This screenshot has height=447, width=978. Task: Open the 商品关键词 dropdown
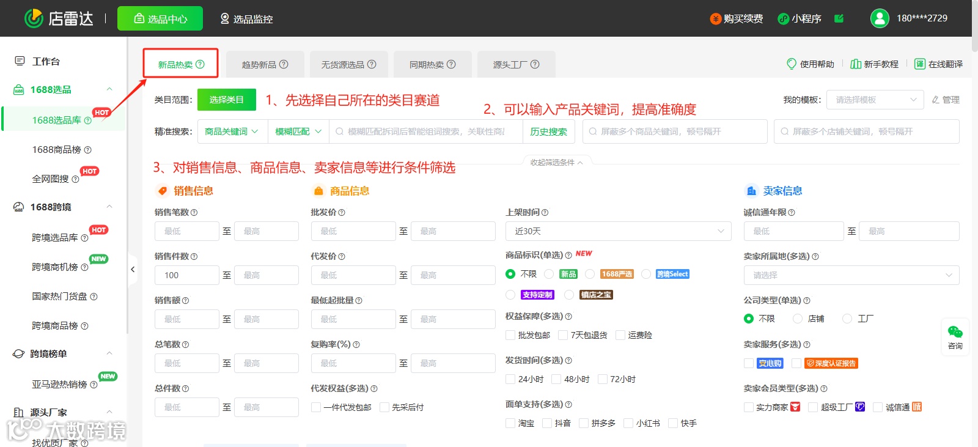pyautogui.click(x=232, y=131)
